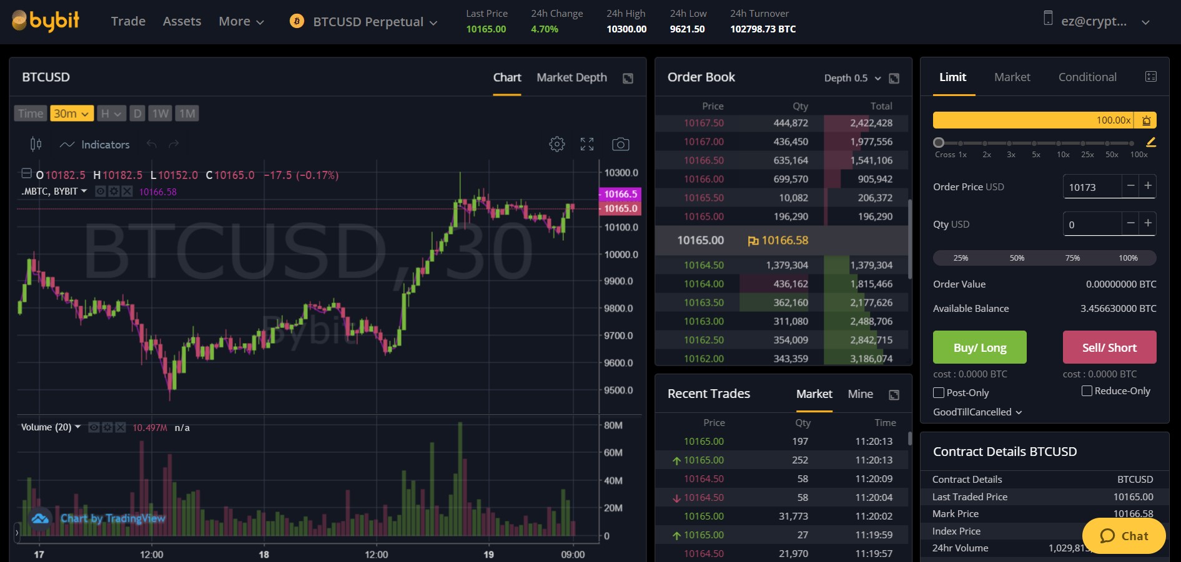Click the Bybit logo
Screen dimensions: 1181x562
[46, 21]
